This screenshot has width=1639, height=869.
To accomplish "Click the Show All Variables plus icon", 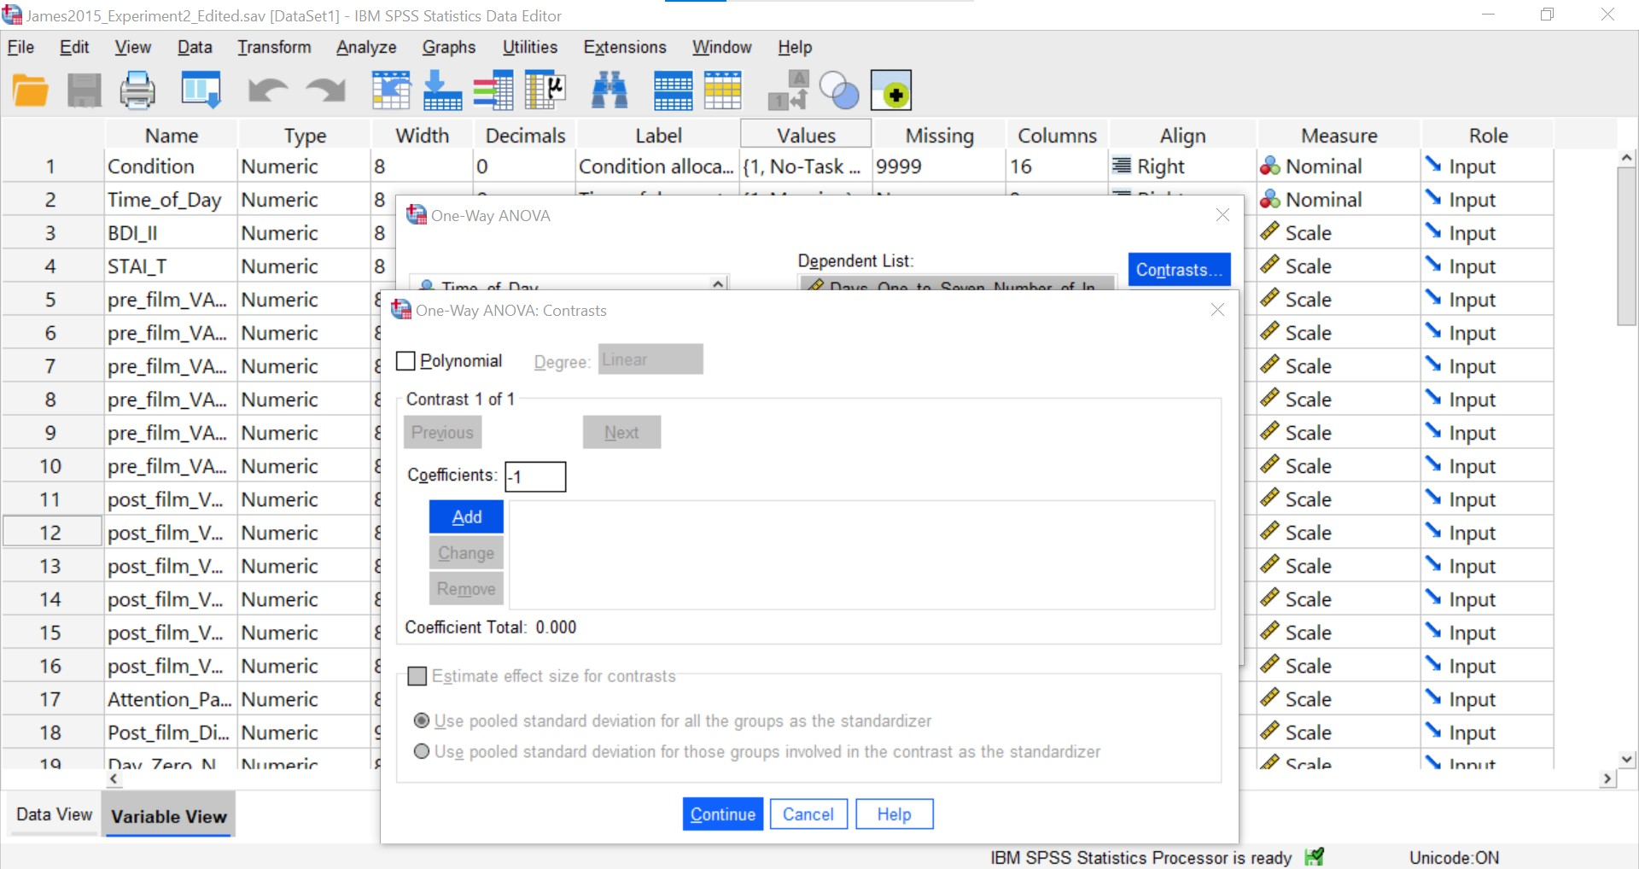I will (891, 90).
